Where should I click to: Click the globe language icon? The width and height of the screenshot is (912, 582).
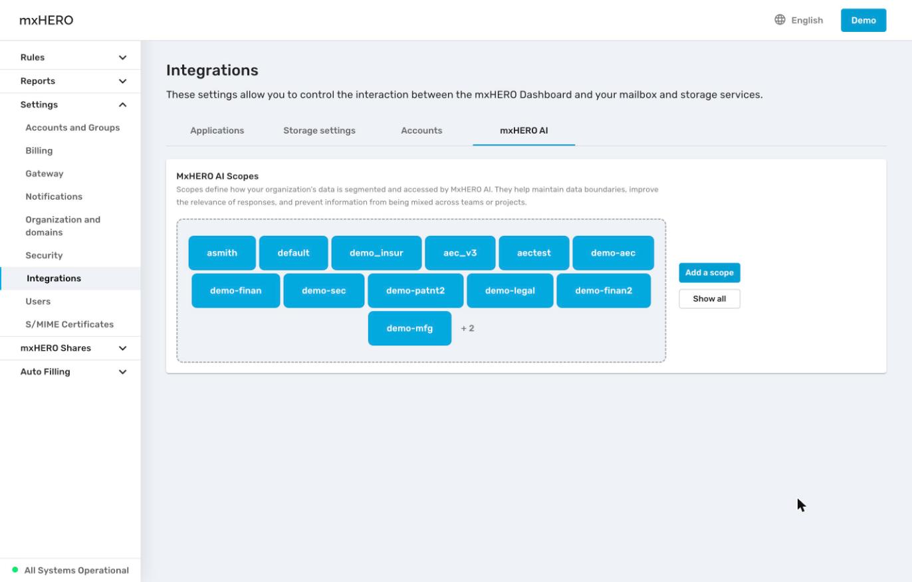(780, 20)
